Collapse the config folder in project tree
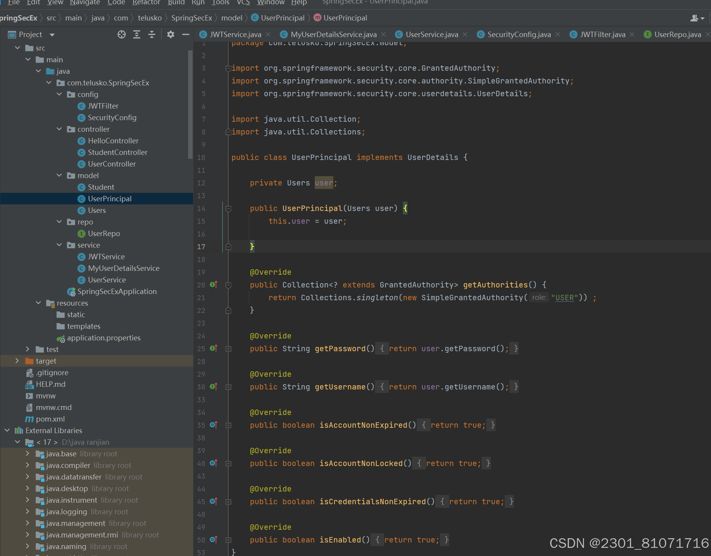Image resolution: width=711 pixels, height=556 pixels. (59, 94)
